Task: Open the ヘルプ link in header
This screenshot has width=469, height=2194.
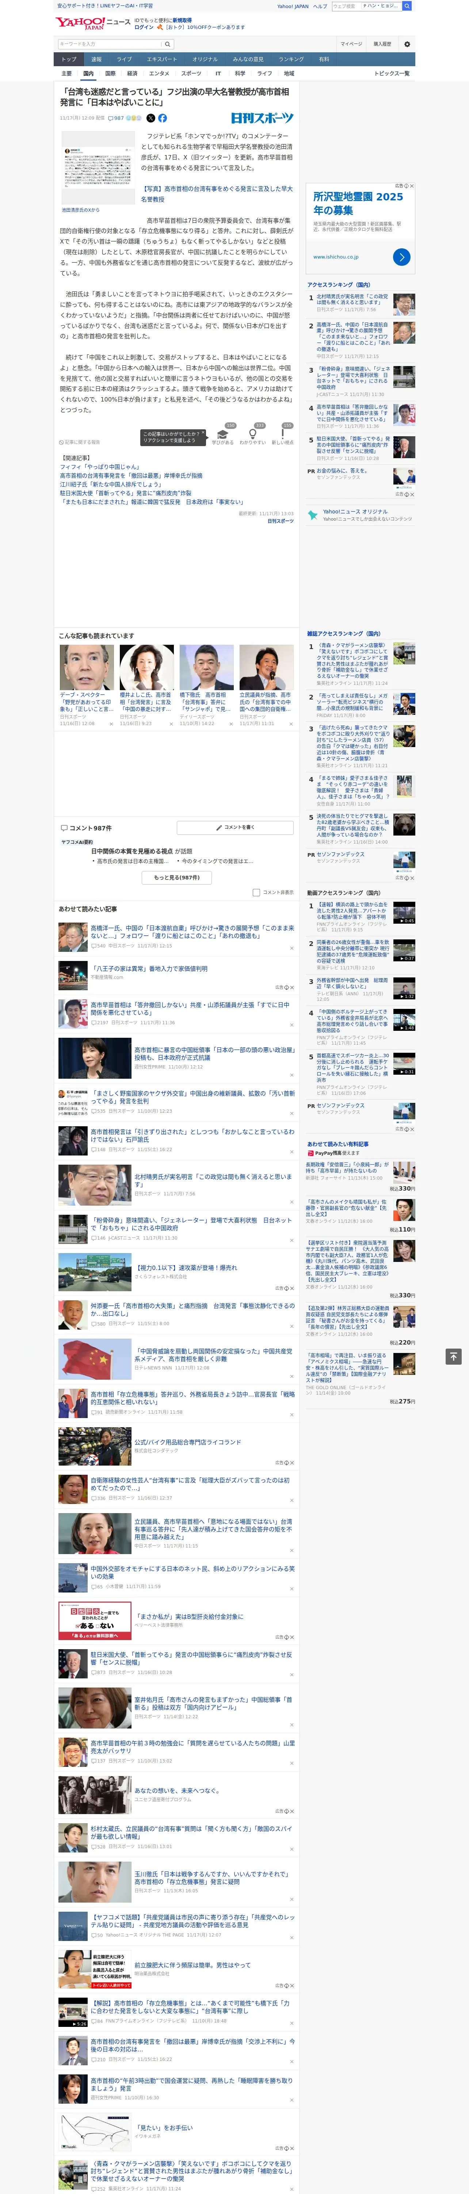Action: pos(320,6)
